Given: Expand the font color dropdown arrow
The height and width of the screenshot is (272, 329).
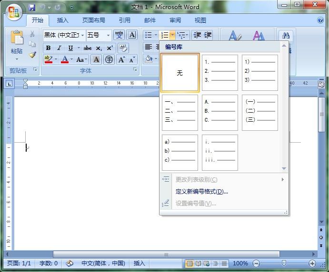Looking at the screenshot, I should click(71, 59).
